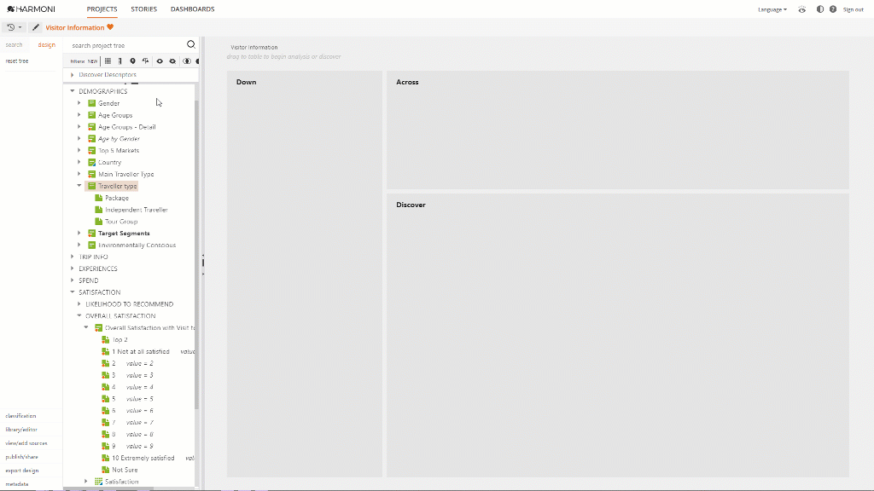Click the Top 5 Markets variable icon
Image resolution: width=874 pixels, height=491 pixels.
tap(92, 150)
